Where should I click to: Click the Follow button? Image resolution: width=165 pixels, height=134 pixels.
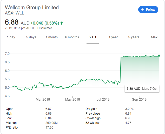(x=148, y=10)
